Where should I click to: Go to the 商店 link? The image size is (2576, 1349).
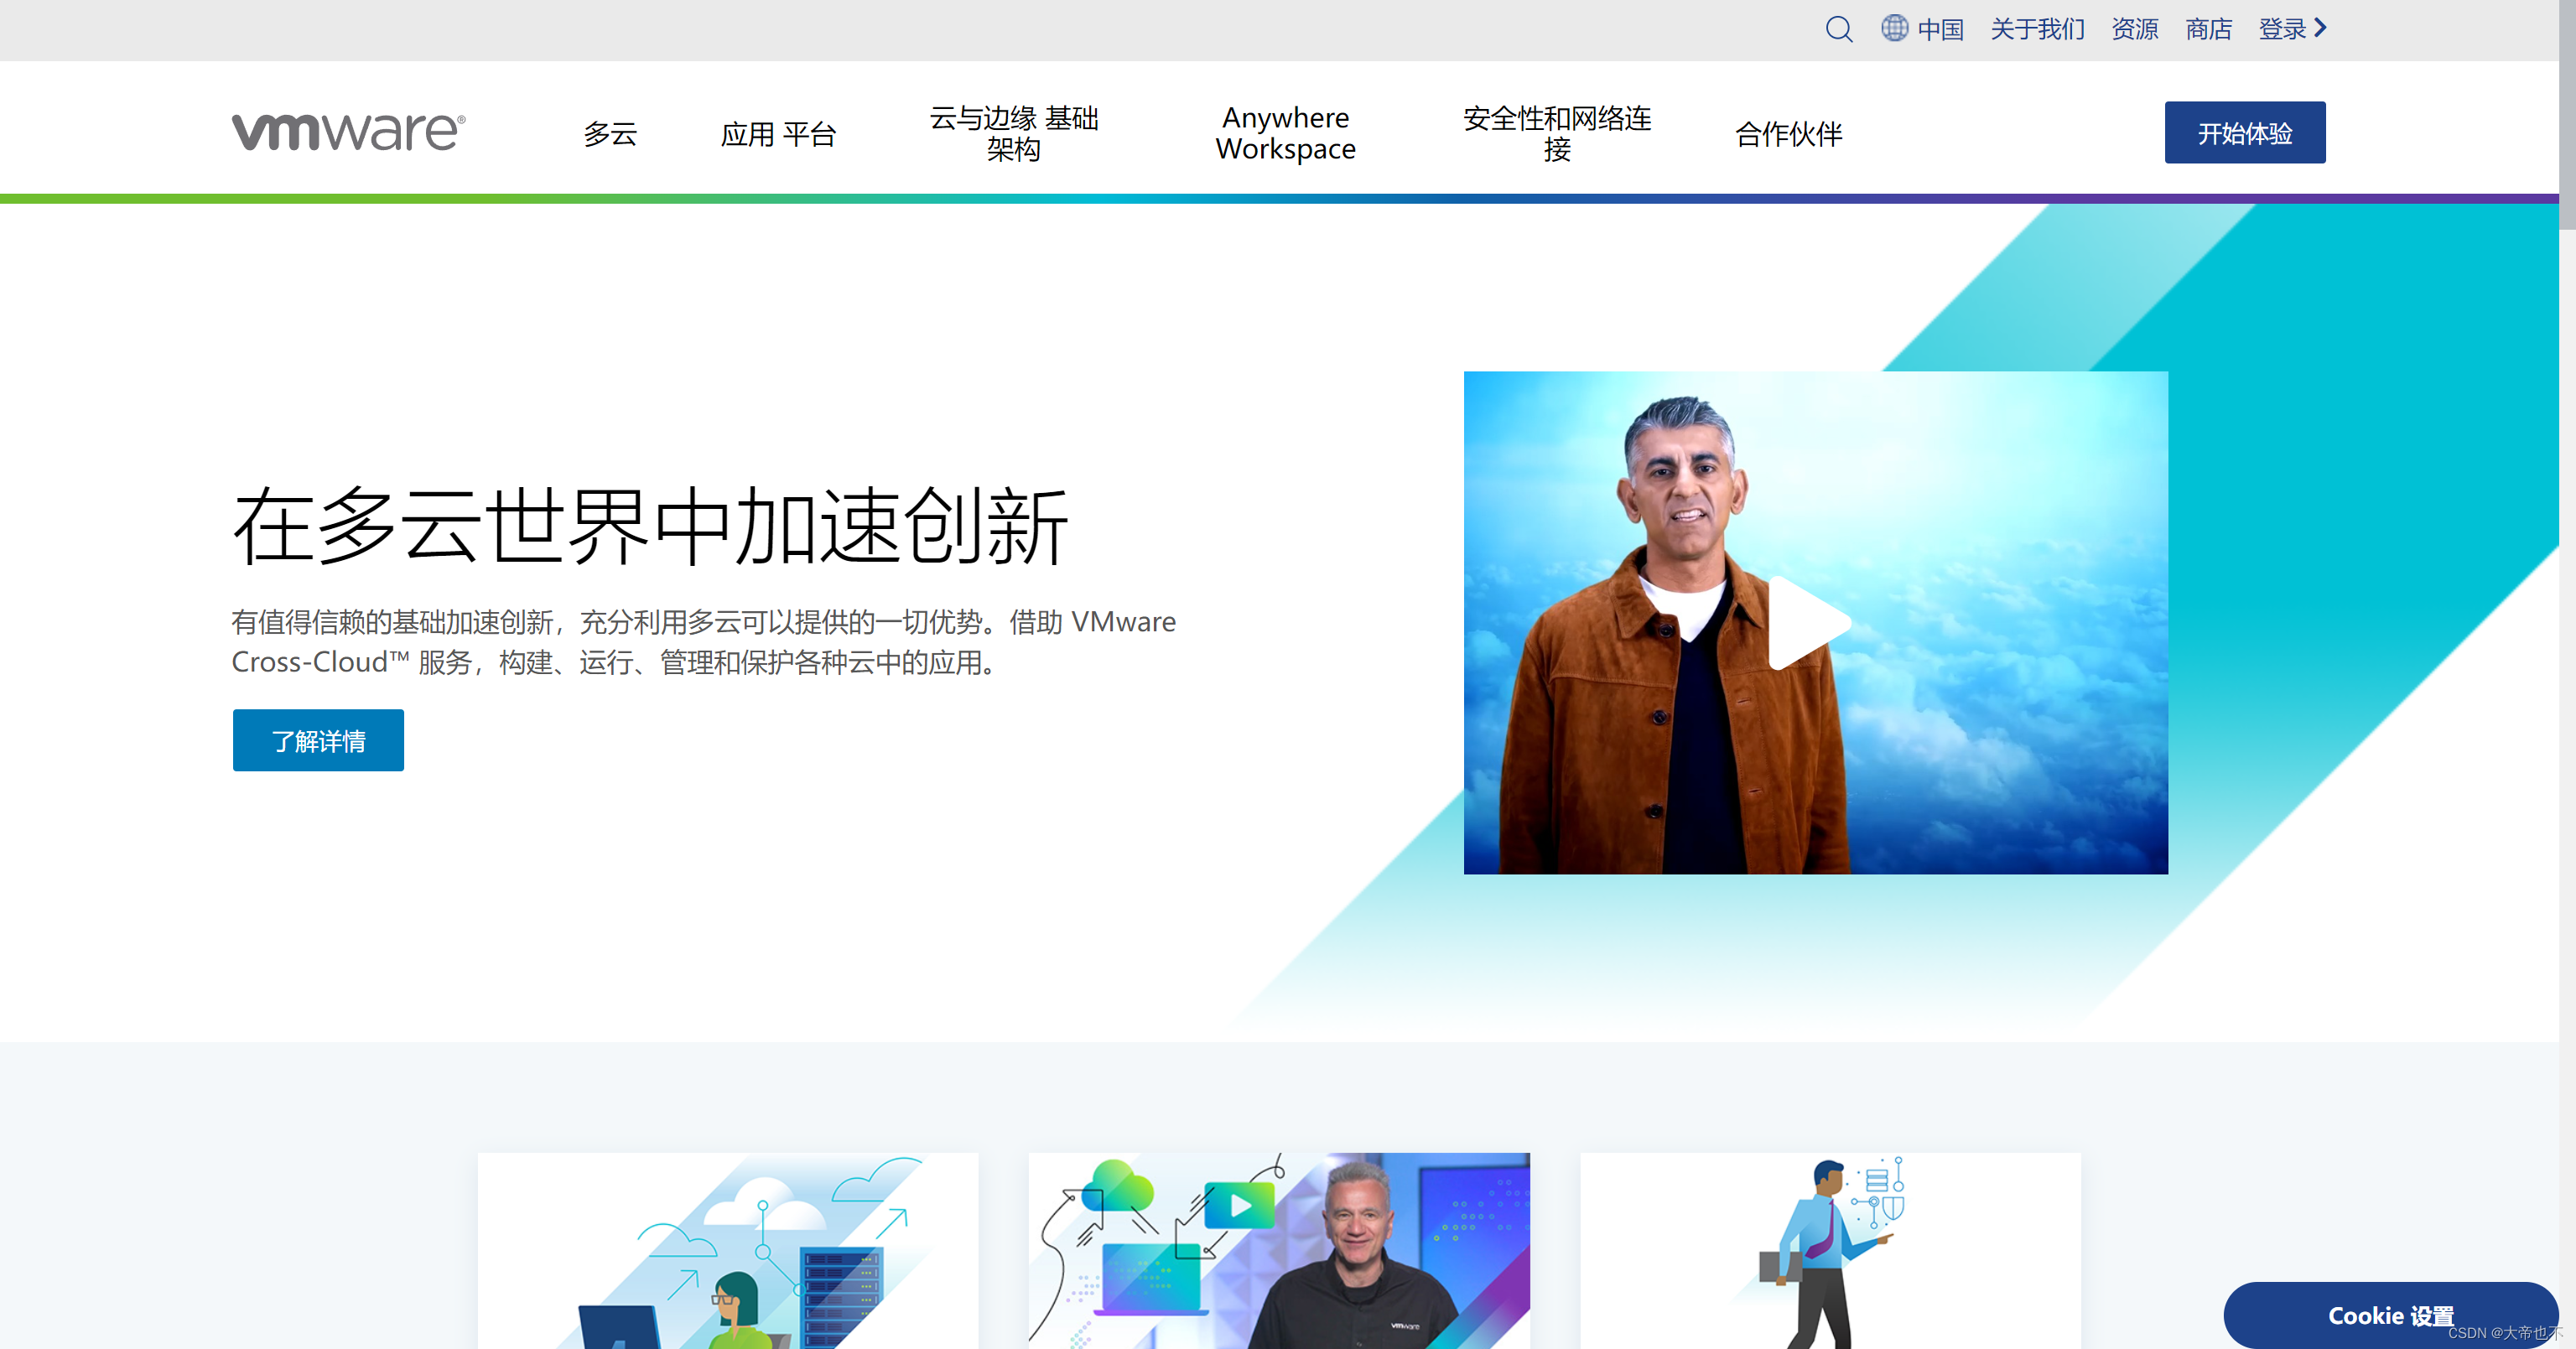click(x=2208, y=29)
